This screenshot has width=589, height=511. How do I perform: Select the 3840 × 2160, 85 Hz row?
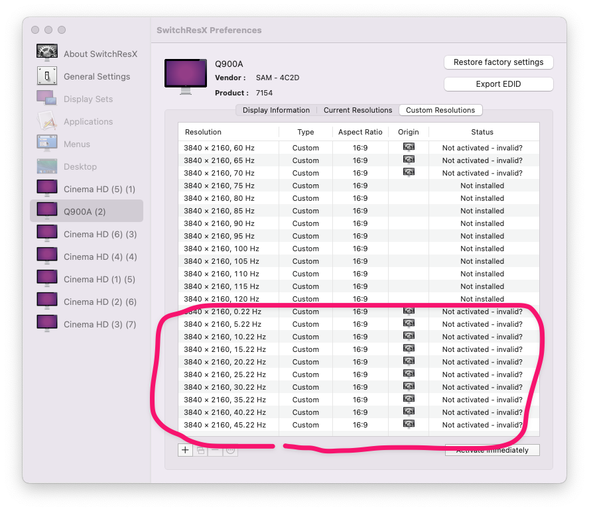click(359, 211)
